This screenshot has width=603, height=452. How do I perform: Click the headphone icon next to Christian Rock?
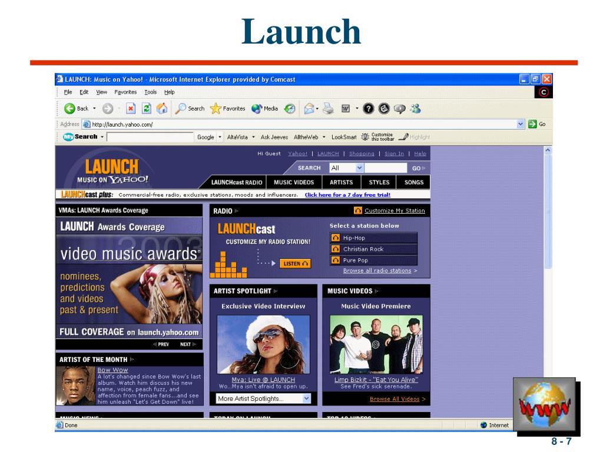(335, 249)
